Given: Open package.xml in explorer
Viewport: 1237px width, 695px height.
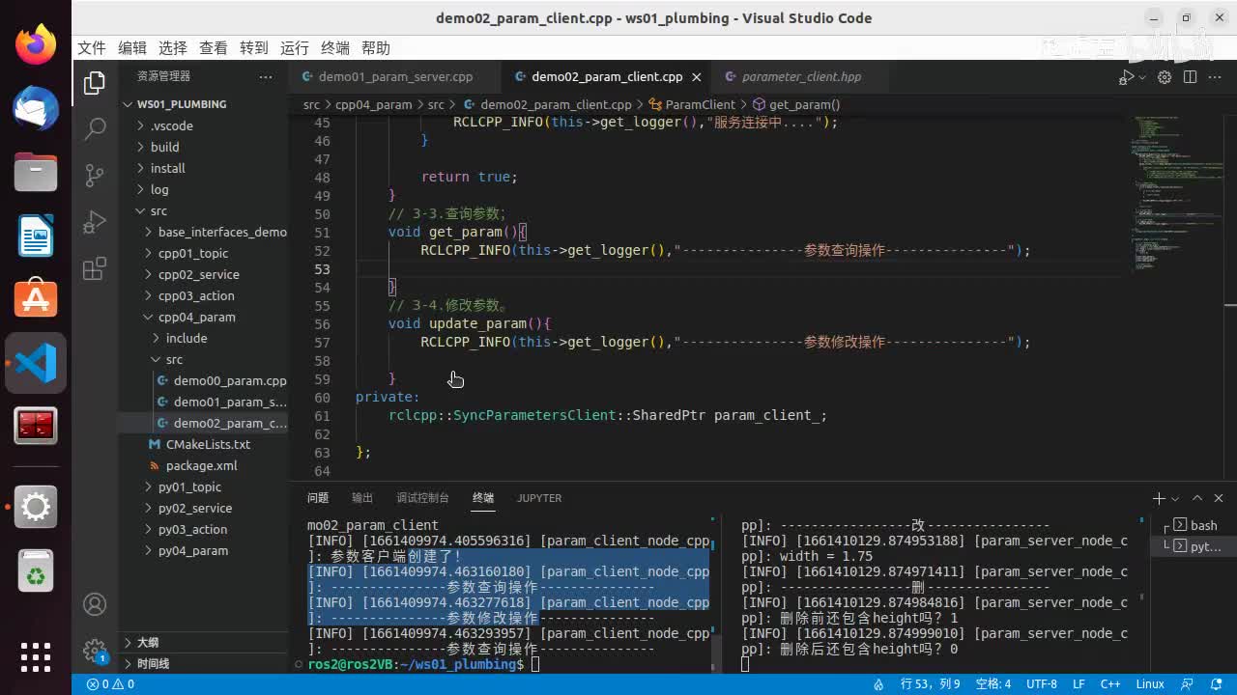Looking at the screenshot, I should coord(201,465).
